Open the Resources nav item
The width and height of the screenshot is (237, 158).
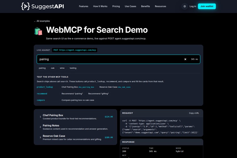(160, 6)
